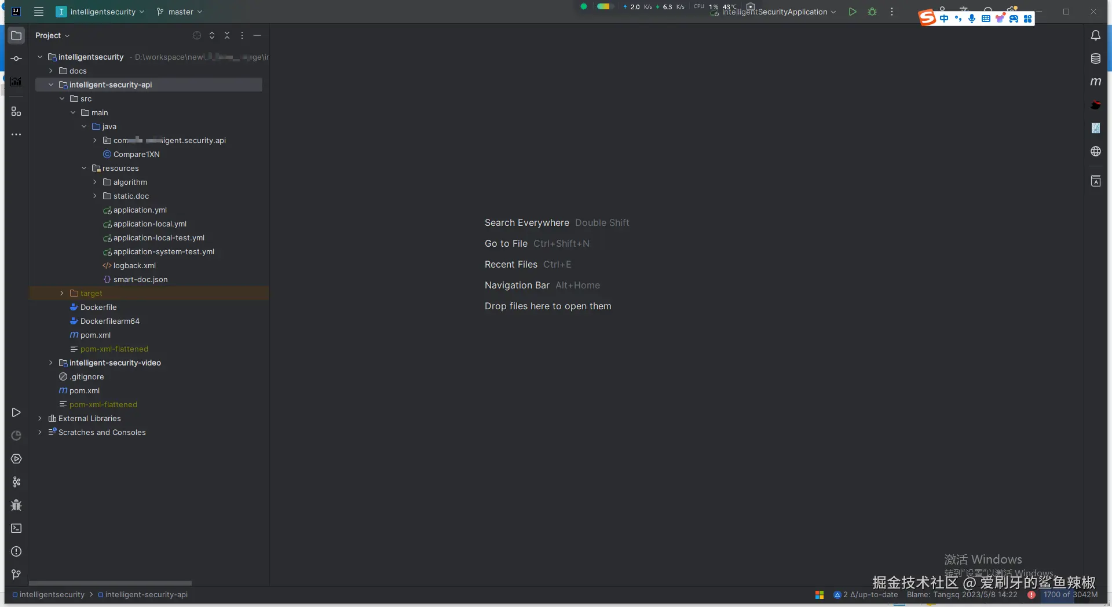Open the Database tool window
This screenshot has width=1112, height=607.
[1096, 58]
